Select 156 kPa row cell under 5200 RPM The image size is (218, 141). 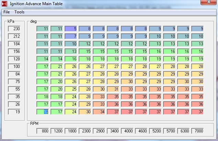pos(155,51)
